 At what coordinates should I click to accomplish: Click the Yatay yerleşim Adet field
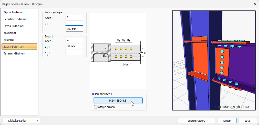(x=74, y=18)
